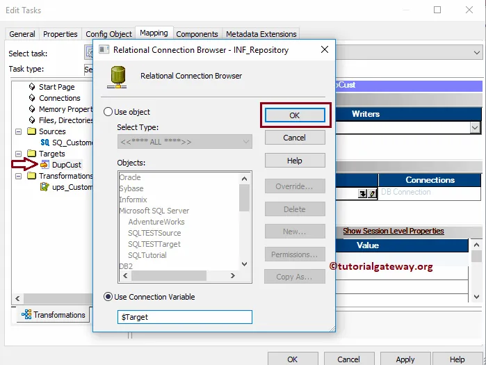This screenshot has height=365, width=486.
Task: Select the Use Connection Variable radio button
Action: (108, 297)
